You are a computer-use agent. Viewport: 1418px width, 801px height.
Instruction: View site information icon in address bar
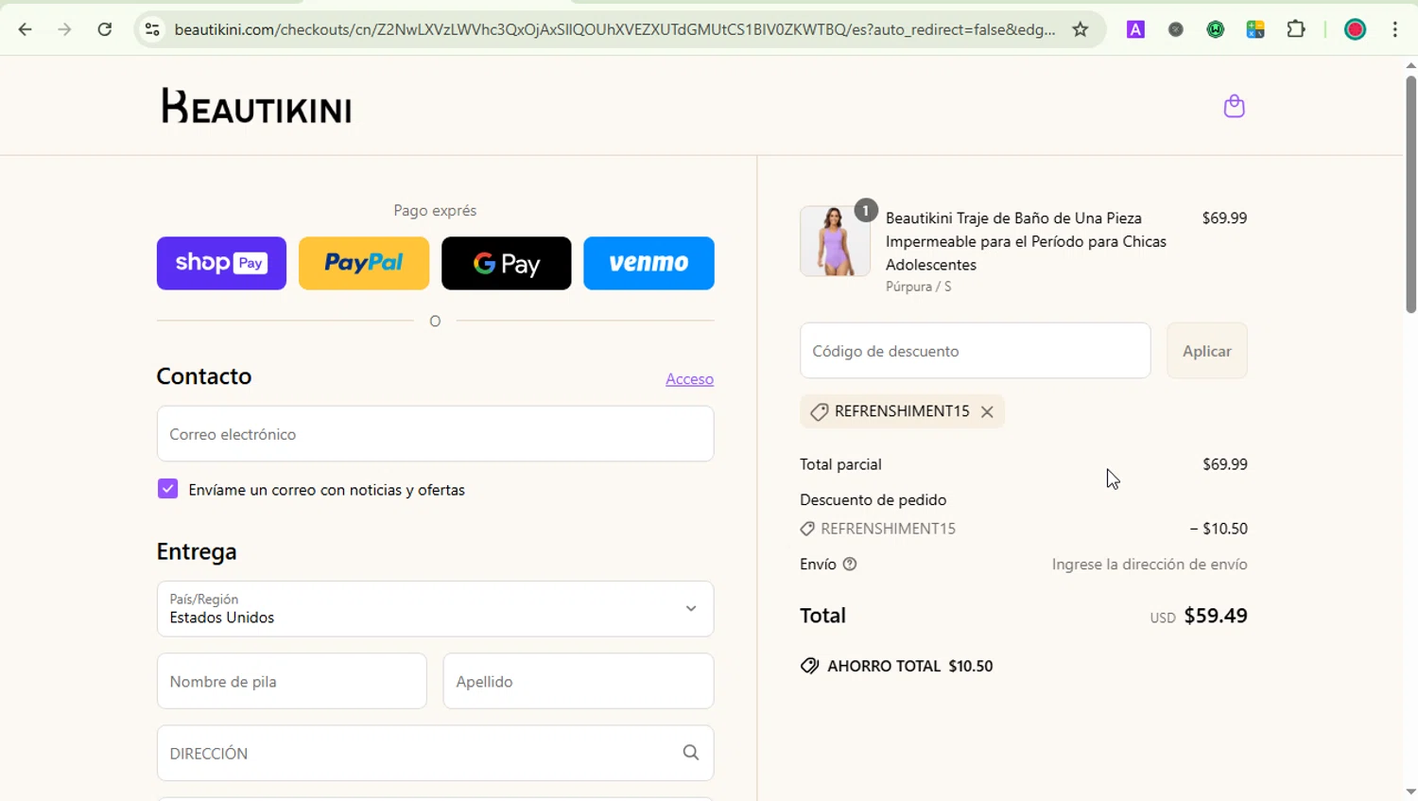[x=152, y=29]
